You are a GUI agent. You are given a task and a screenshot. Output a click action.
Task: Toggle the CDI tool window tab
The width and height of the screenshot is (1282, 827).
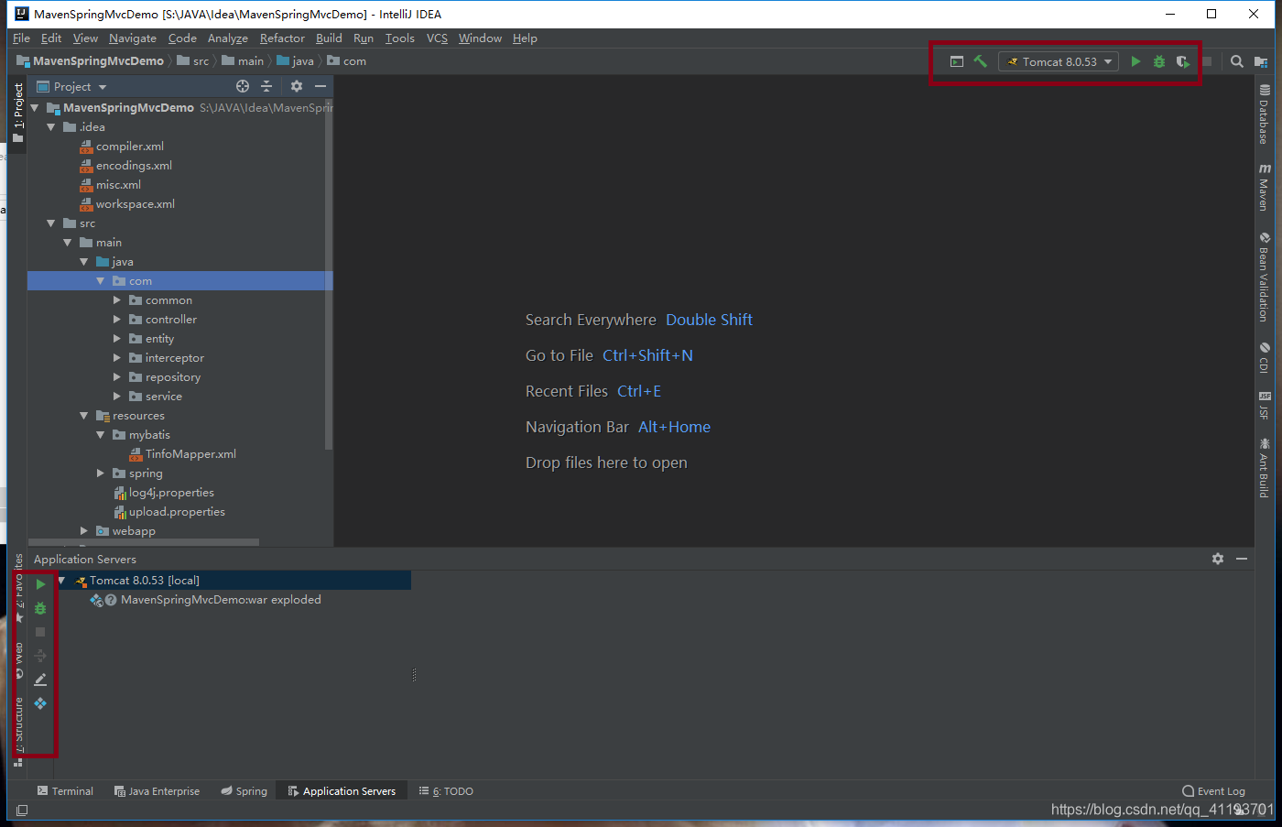[x=1264, y=357]
